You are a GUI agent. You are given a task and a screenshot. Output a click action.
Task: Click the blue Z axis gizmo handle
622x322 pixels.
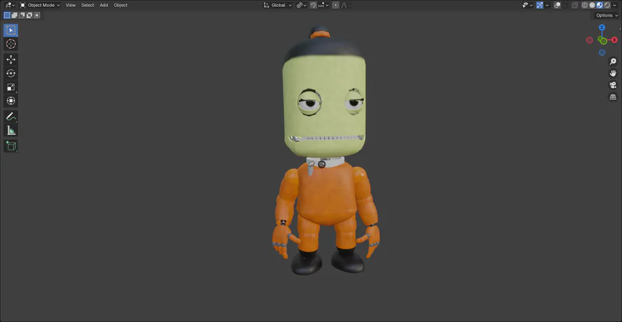[x=602, y=28]
